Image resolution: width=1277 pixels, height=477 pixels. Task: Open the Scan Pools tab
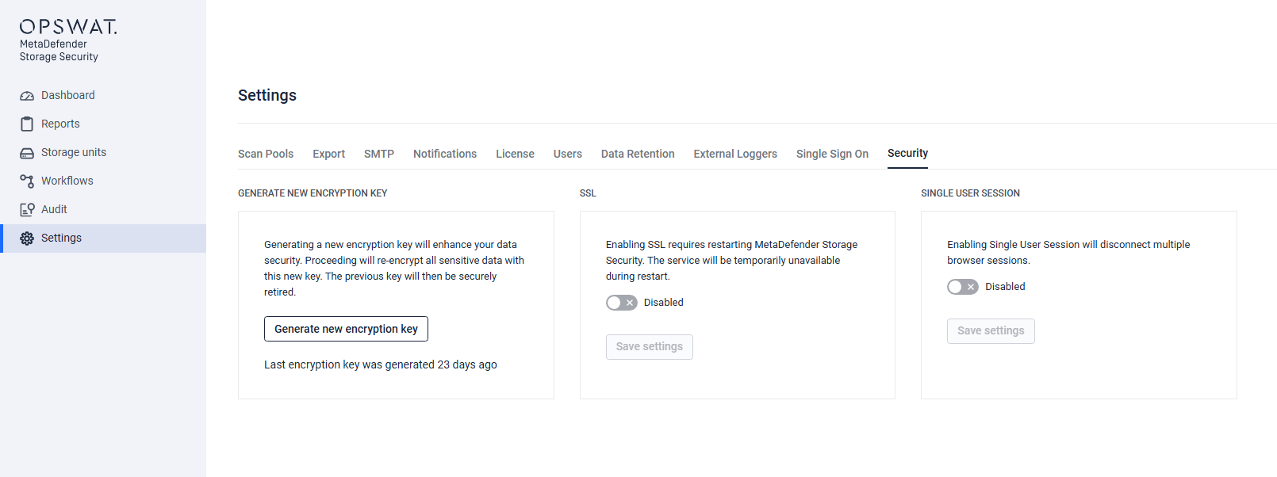coord(266,154)
